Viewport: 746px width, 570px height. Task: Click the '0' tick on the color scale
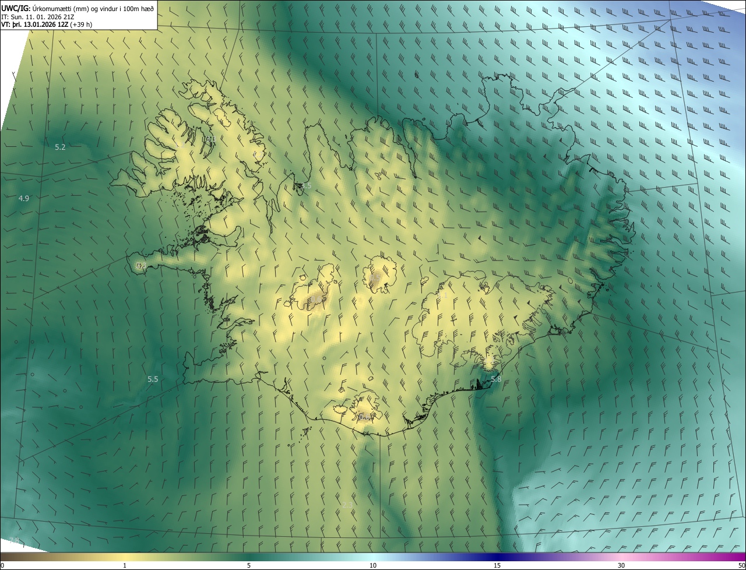pyautogui.click(x=2, y=566)
